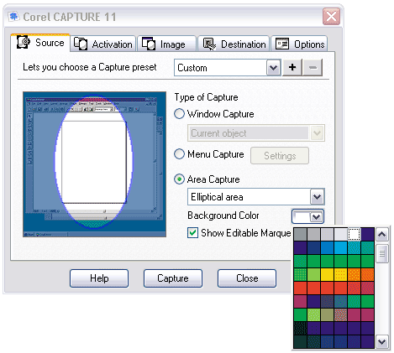Click palette scrollbar up arrow

click(382, 234)
